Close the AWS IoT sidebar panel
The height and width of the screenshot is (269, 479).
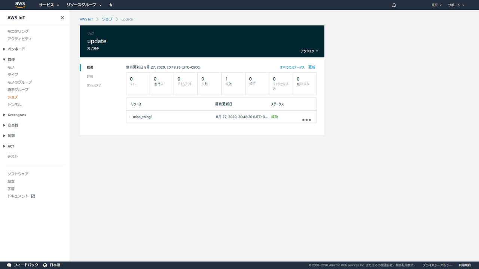pos(62,18)
